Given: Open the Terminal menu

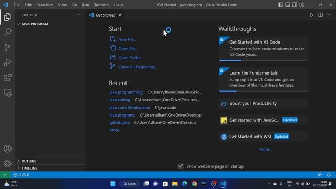Looking at the screenshot, I should [101, 5].
